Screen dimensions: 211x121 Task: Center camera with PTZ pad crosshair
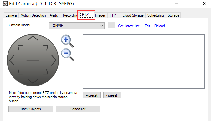coord(33,61)
